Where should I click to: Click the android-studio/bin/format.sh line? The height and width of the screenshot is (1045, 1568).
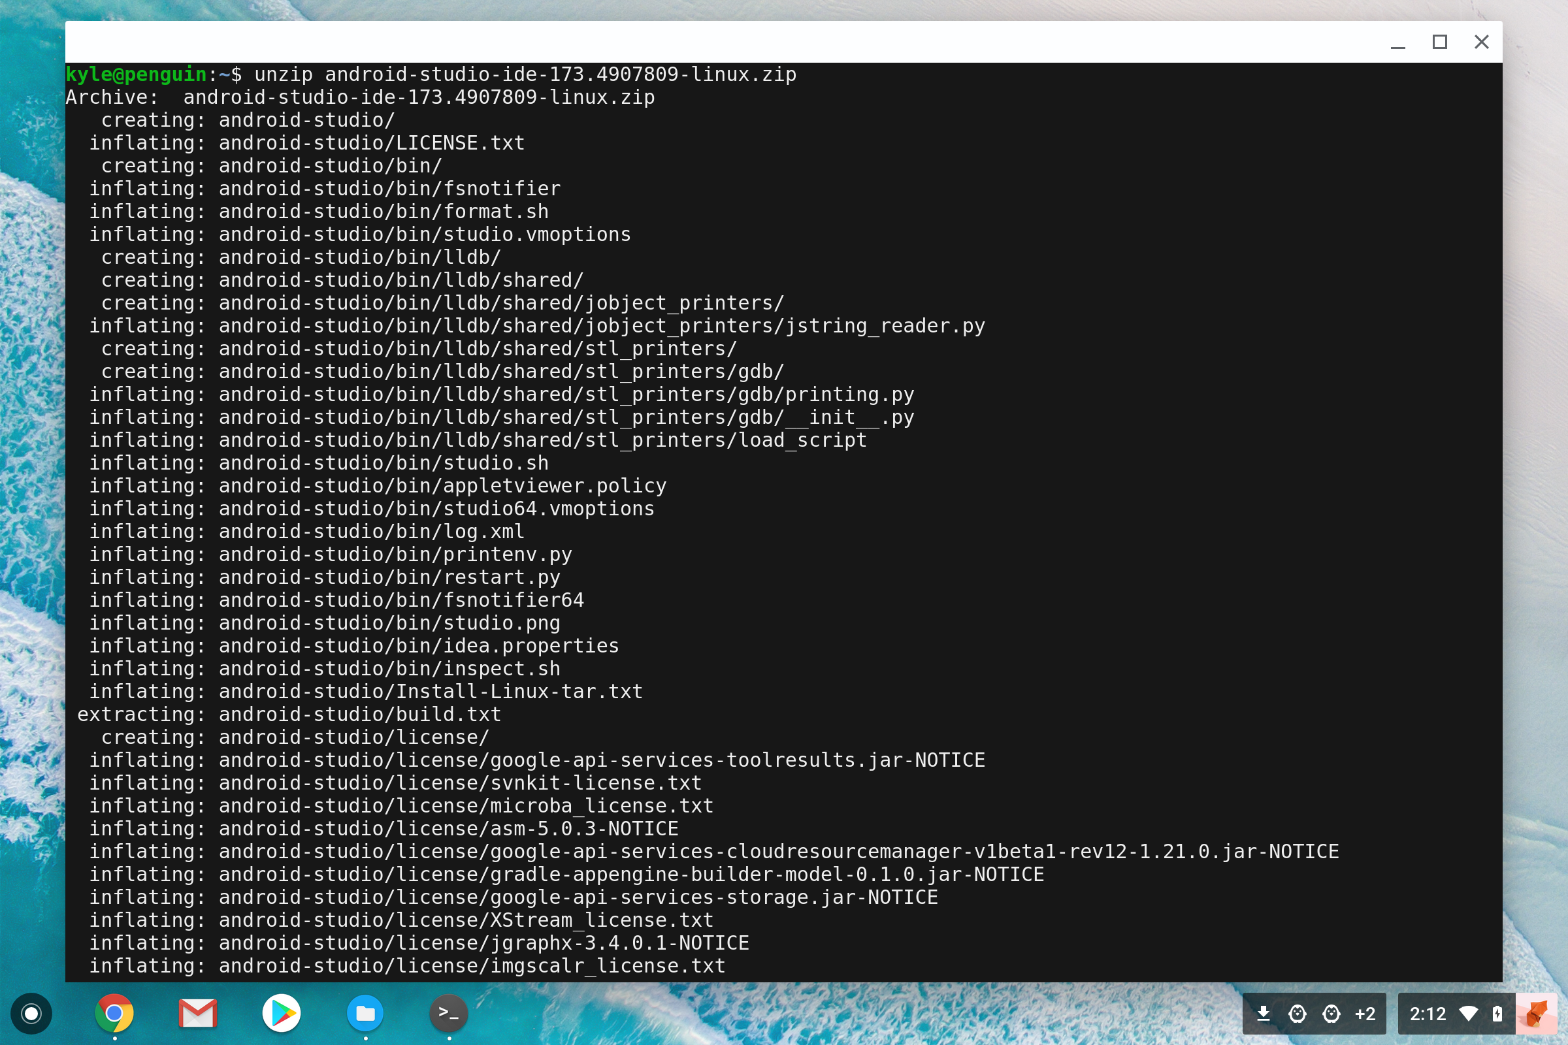[319, 211]
